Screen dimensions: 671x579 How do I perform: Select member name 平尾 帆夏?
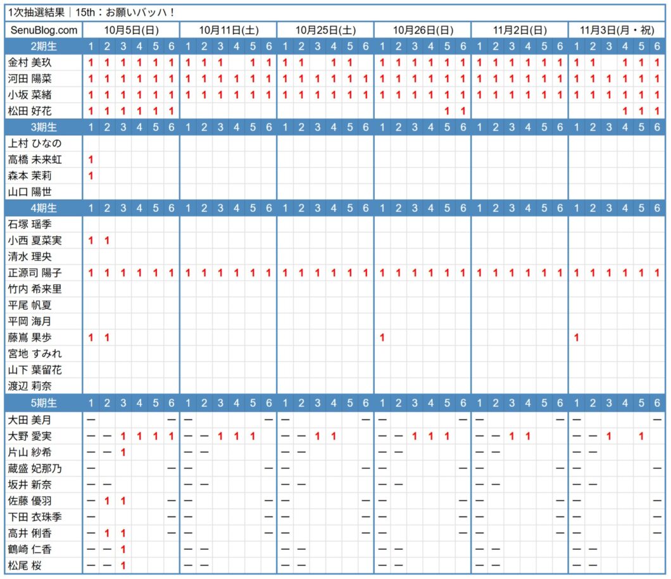point(30,306)
